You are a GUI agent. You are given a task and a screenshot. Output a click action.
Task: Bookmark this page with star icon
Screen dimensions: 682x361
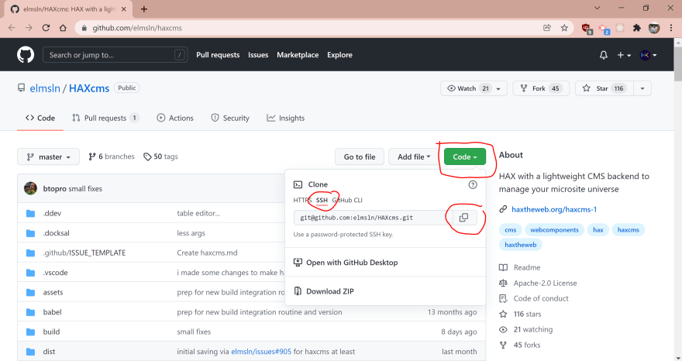[x=564, y=28]
